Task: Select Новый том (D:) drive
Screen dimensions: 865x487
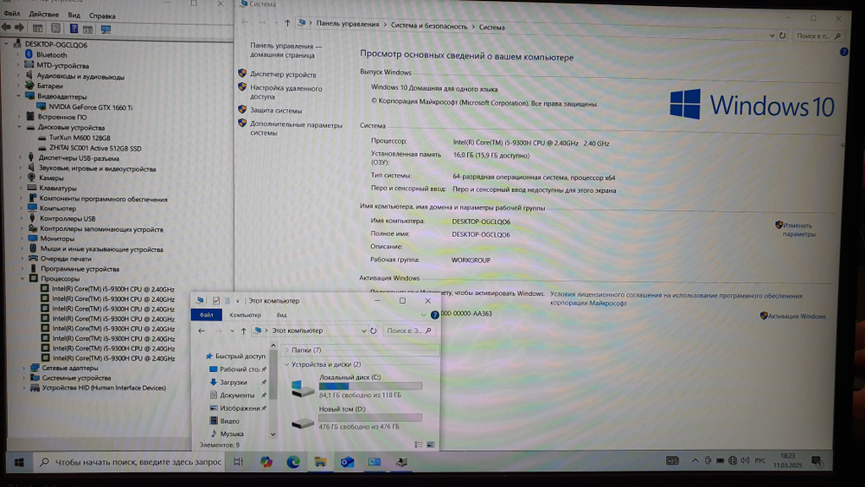Action: click(357, 418)
